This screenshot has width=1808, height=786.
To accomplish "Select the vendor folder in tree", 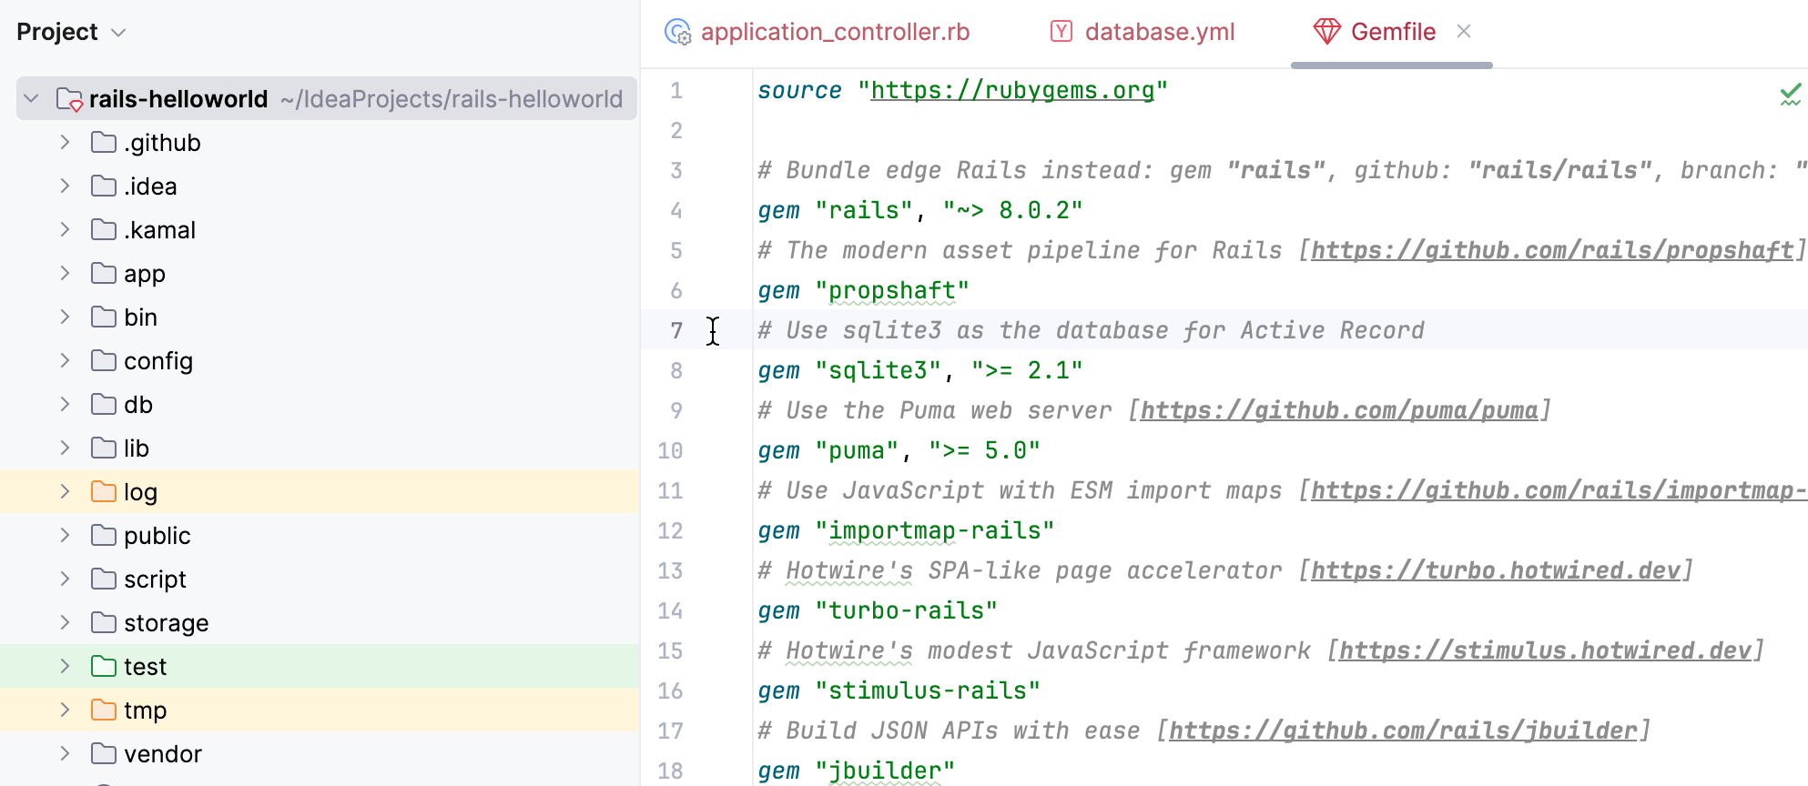I will 162,754.
